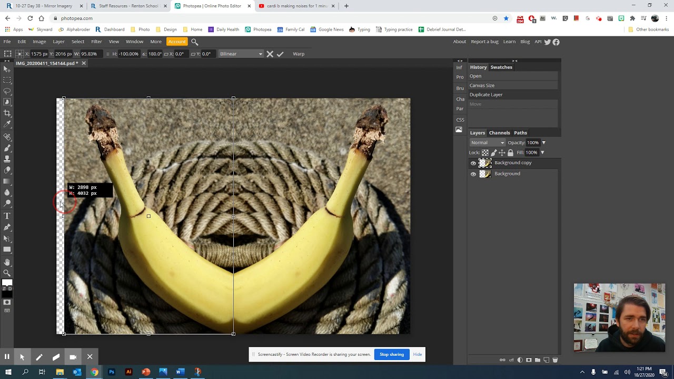Viewport: 674px width, 379px height.
Task: Open Photoshop from the taskbar
Action: (112, 372)
